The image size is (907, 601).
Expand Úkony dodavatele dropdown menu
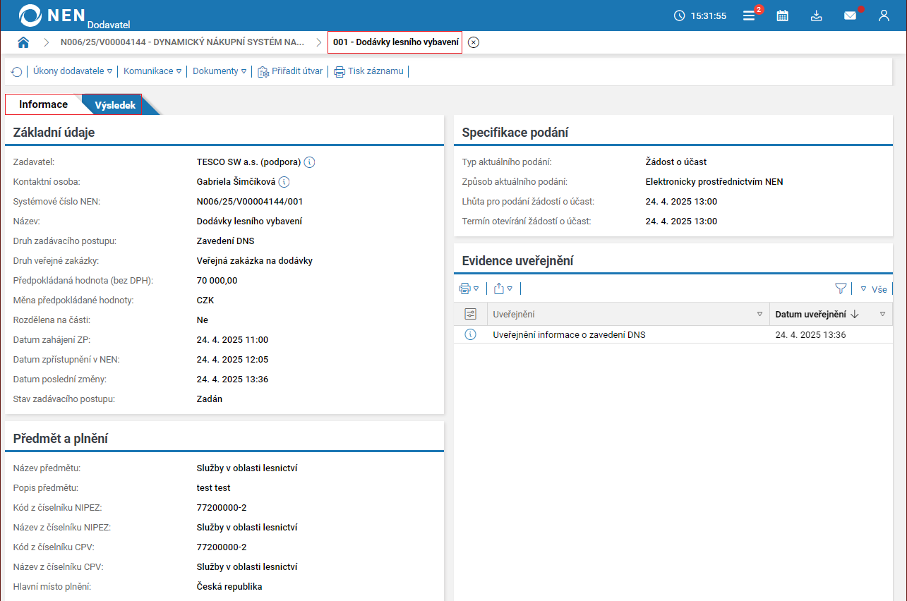73,71
